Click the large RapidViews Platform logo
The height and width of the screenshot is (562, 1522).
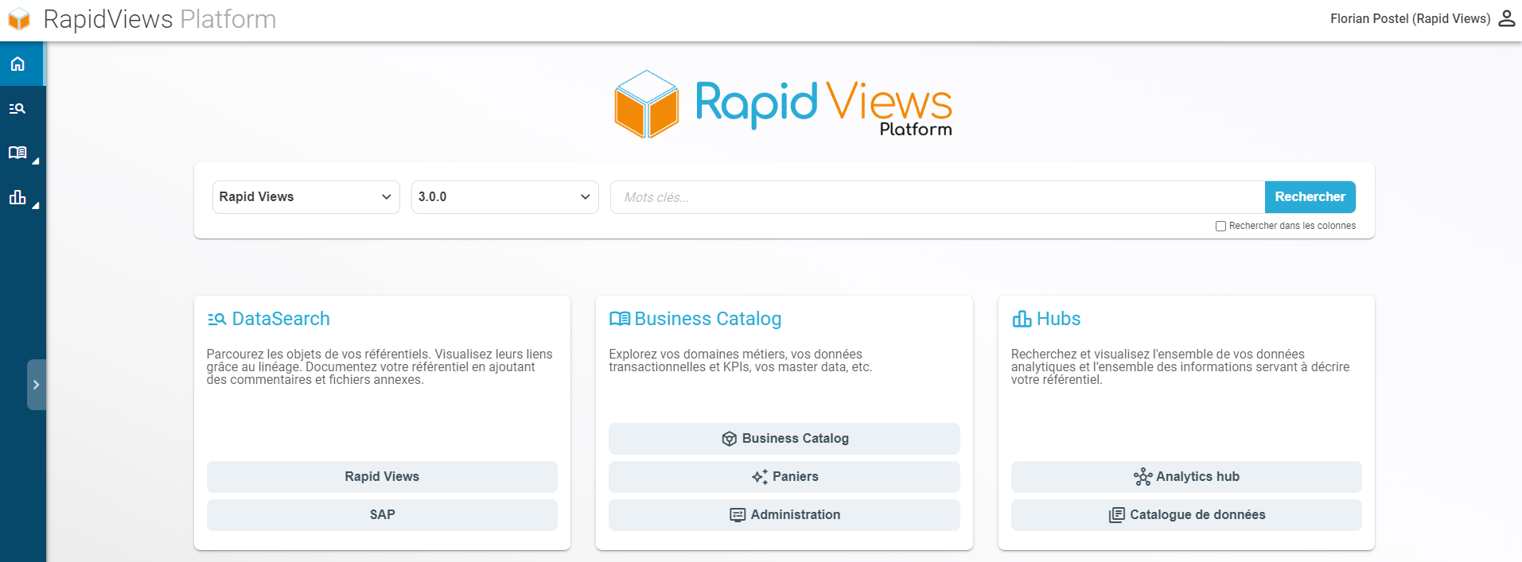tap(784, 104)
